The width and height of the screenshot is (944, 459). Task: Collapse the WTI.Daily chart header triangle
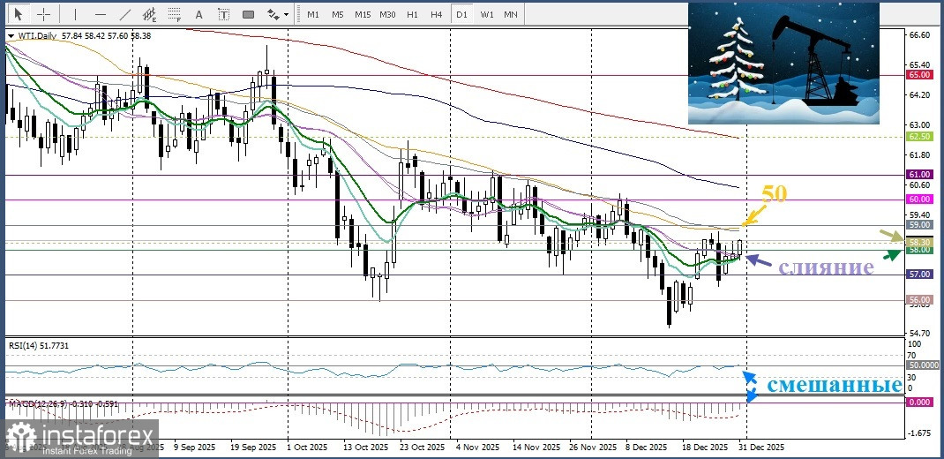pos(10,36)
